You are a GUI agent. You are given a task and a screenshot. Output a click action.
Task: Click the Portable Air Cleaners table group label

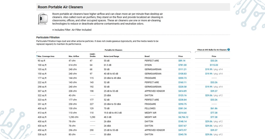click(113, 50)
